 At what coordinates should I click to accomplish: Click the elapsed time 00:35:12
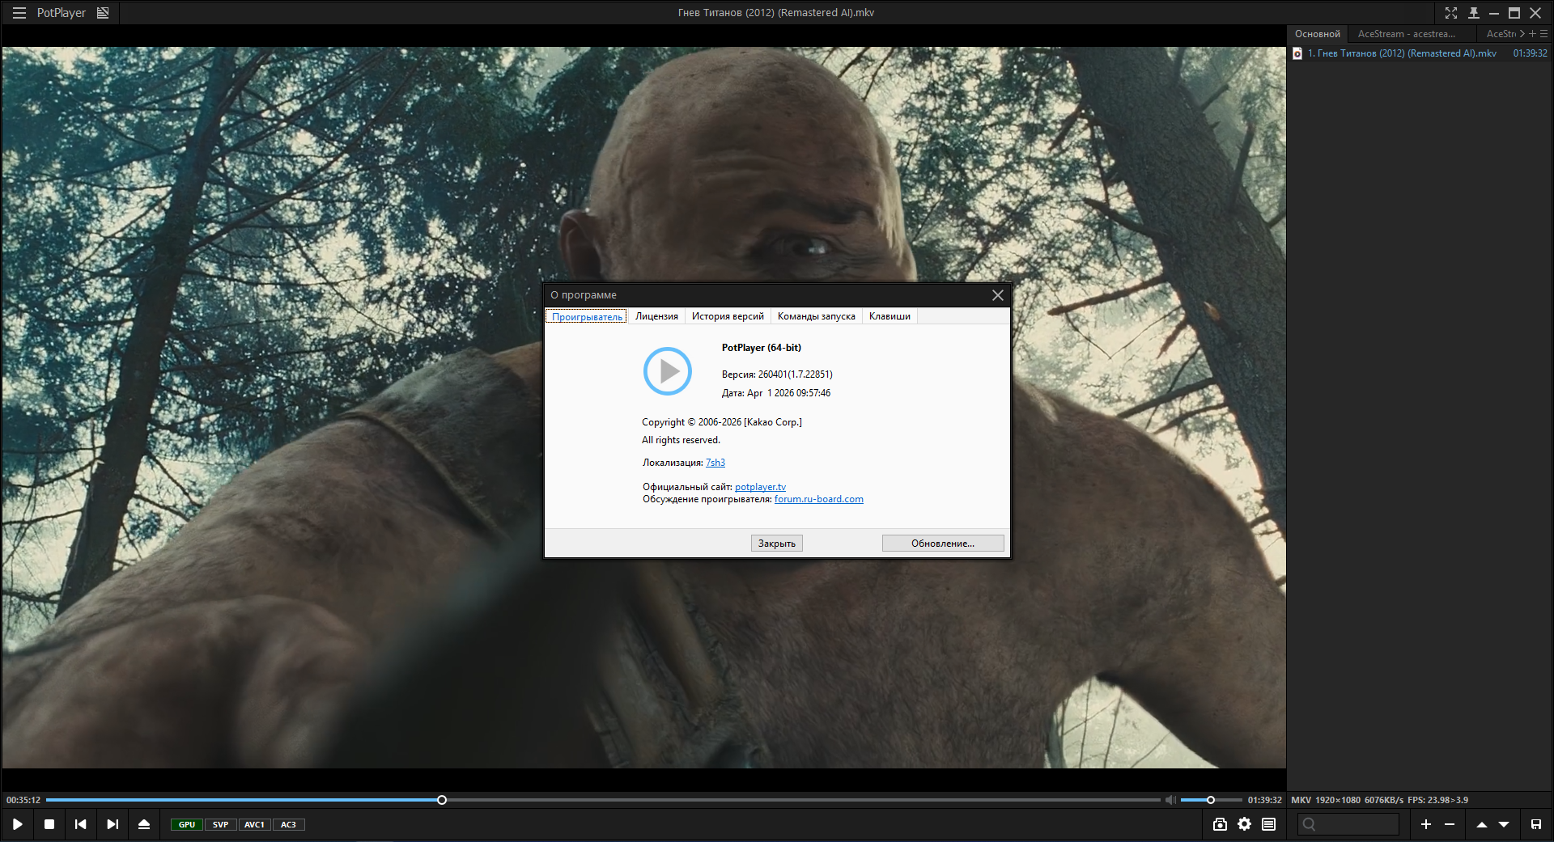click(x=23, y=800)
